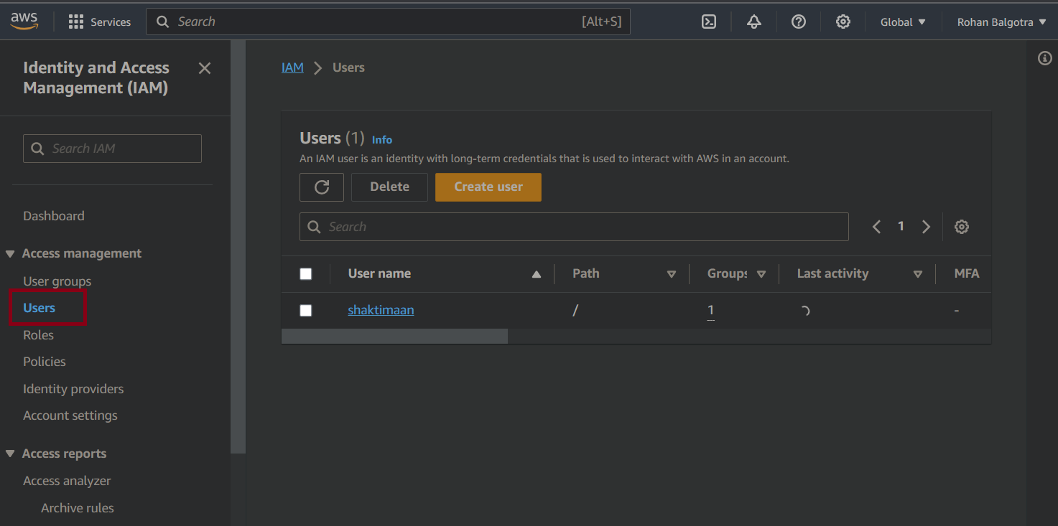Click the Users breadcrumb text

pos(348,67)
